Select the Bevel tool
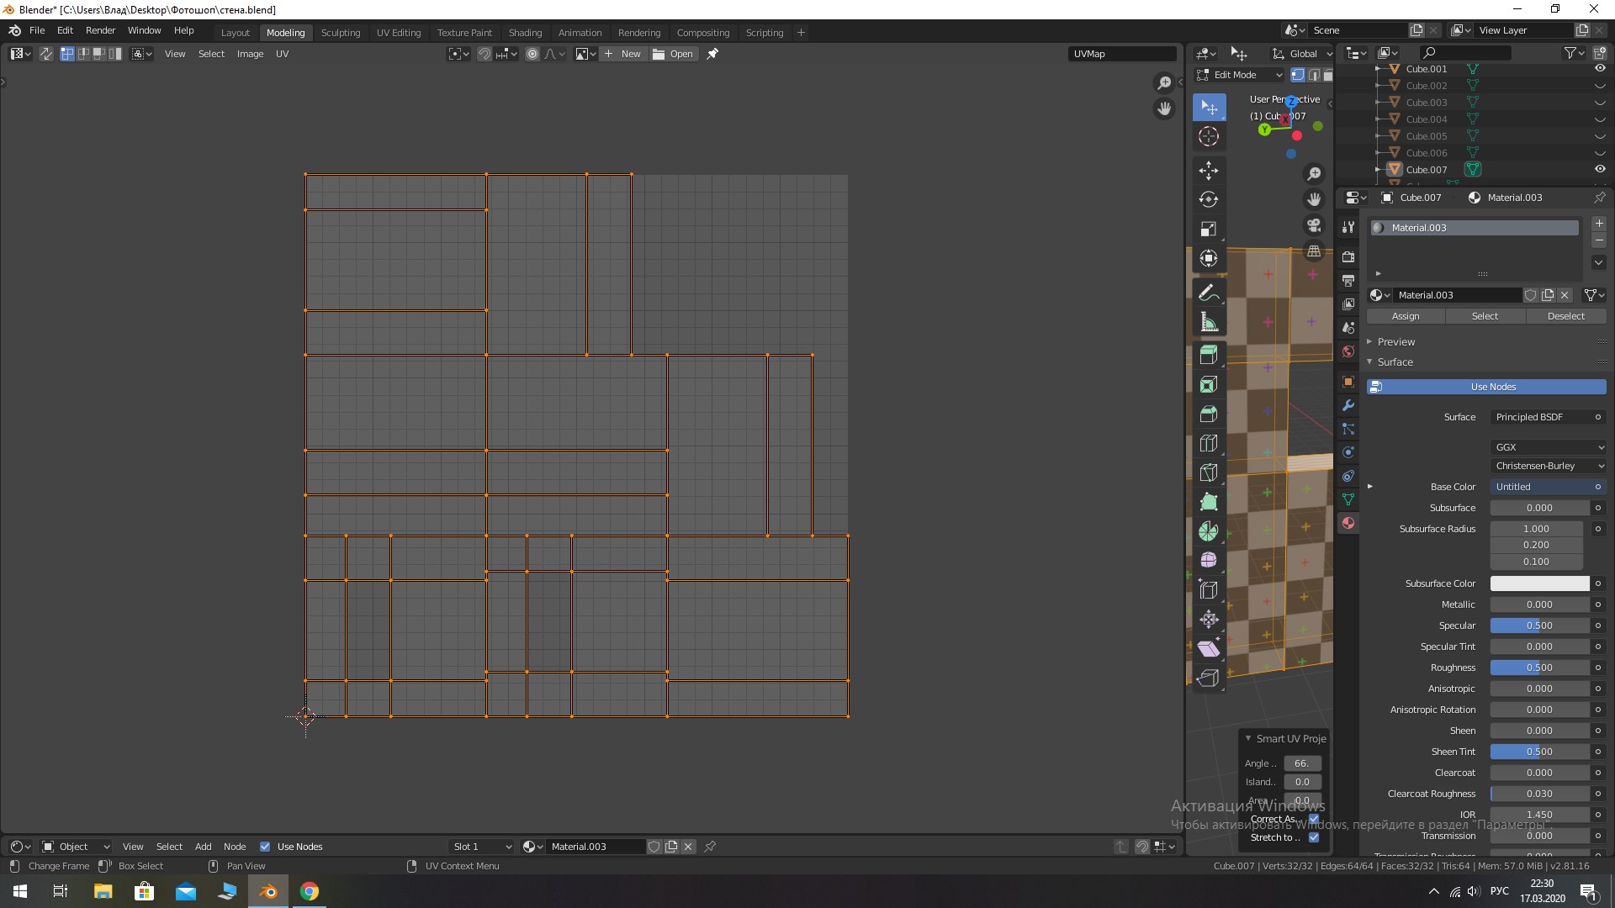The image size is (1615, 908). [1209, 414]
